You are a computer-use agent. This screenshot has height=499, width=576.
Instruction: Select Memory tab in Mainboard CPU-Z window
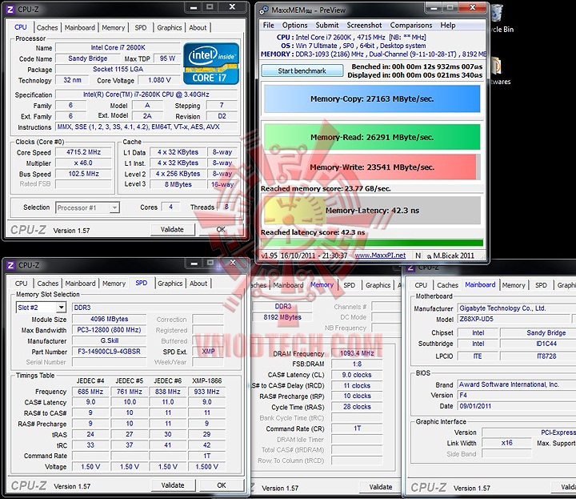pyautogui.click(x=514, y=285)
